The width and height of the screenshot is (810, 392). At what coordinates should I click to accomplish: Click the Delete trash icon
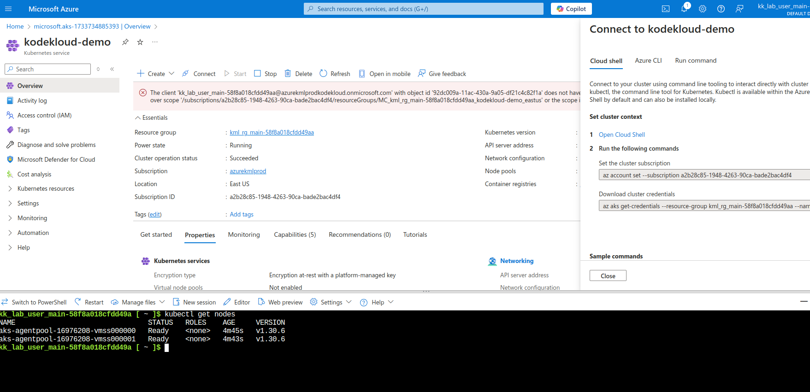pyautogui.click(x=288, y=74)
